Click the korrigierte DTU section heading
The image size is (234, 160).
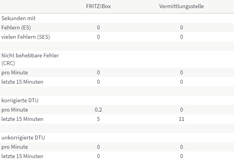(x=20, y=100)
